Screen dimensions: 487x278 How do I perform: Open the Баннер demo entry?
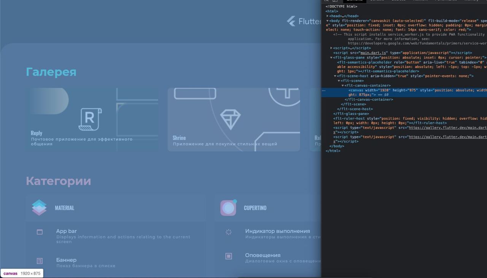pos(116,263)
